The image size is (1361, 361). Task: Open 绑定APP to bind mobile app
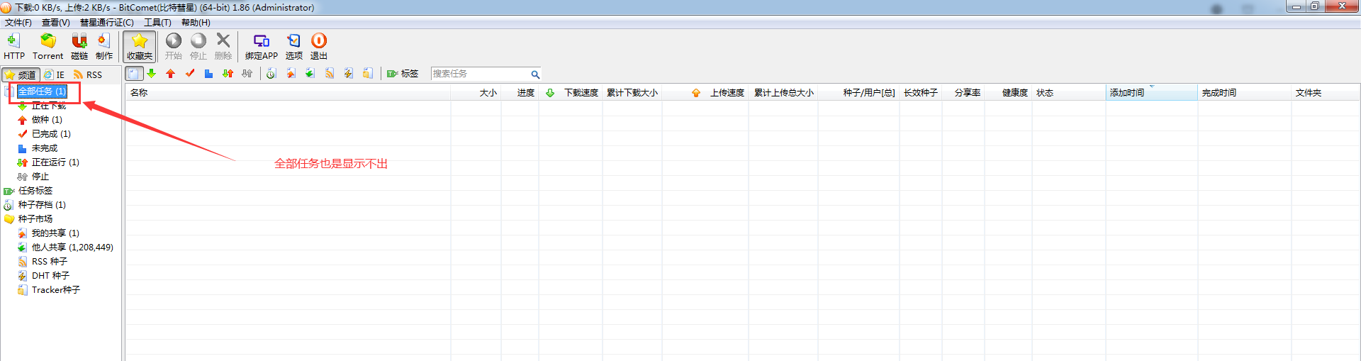(x=262, y=46)
